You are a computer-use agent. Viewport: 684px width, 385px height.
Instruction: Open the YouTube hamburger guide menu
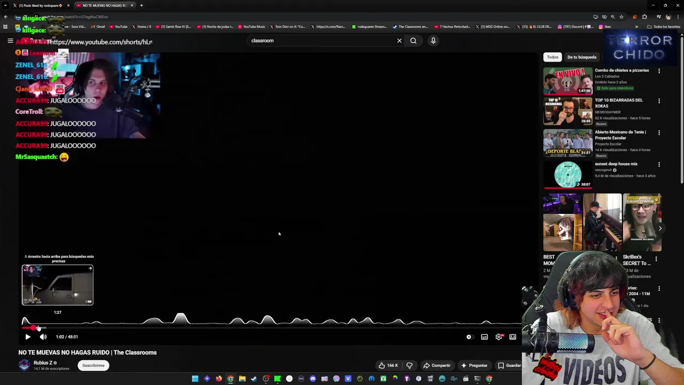pos(10,41)
